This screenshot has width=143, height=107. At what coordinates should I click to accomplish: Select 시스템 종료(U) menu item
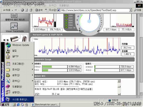(19, 99)
